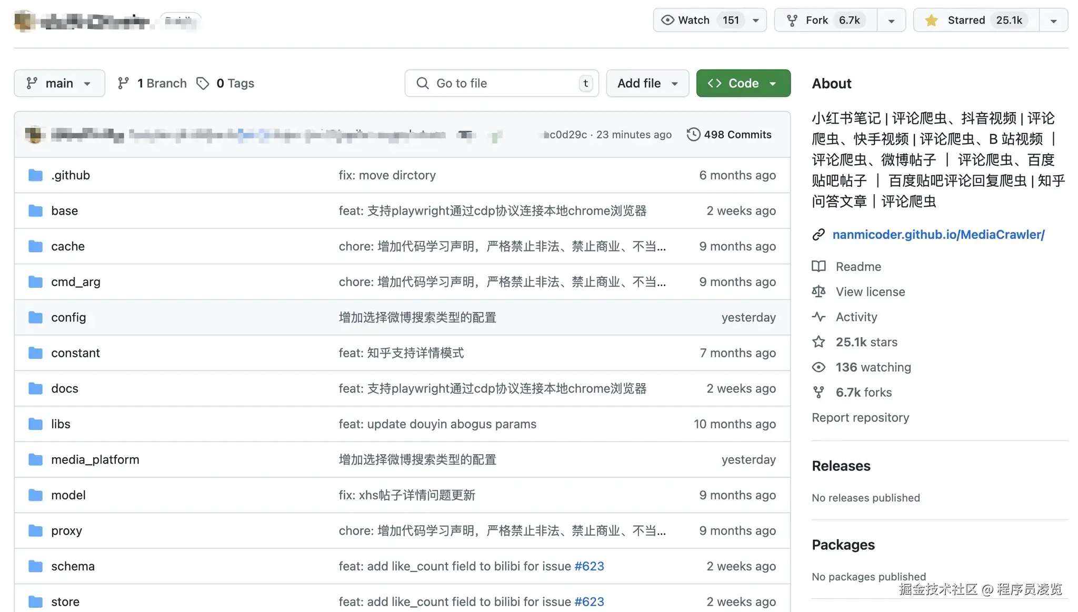Click the media_platform folder icon
Image resolution: width=1078 pixels, height=612 pixels.
point(35,459)
